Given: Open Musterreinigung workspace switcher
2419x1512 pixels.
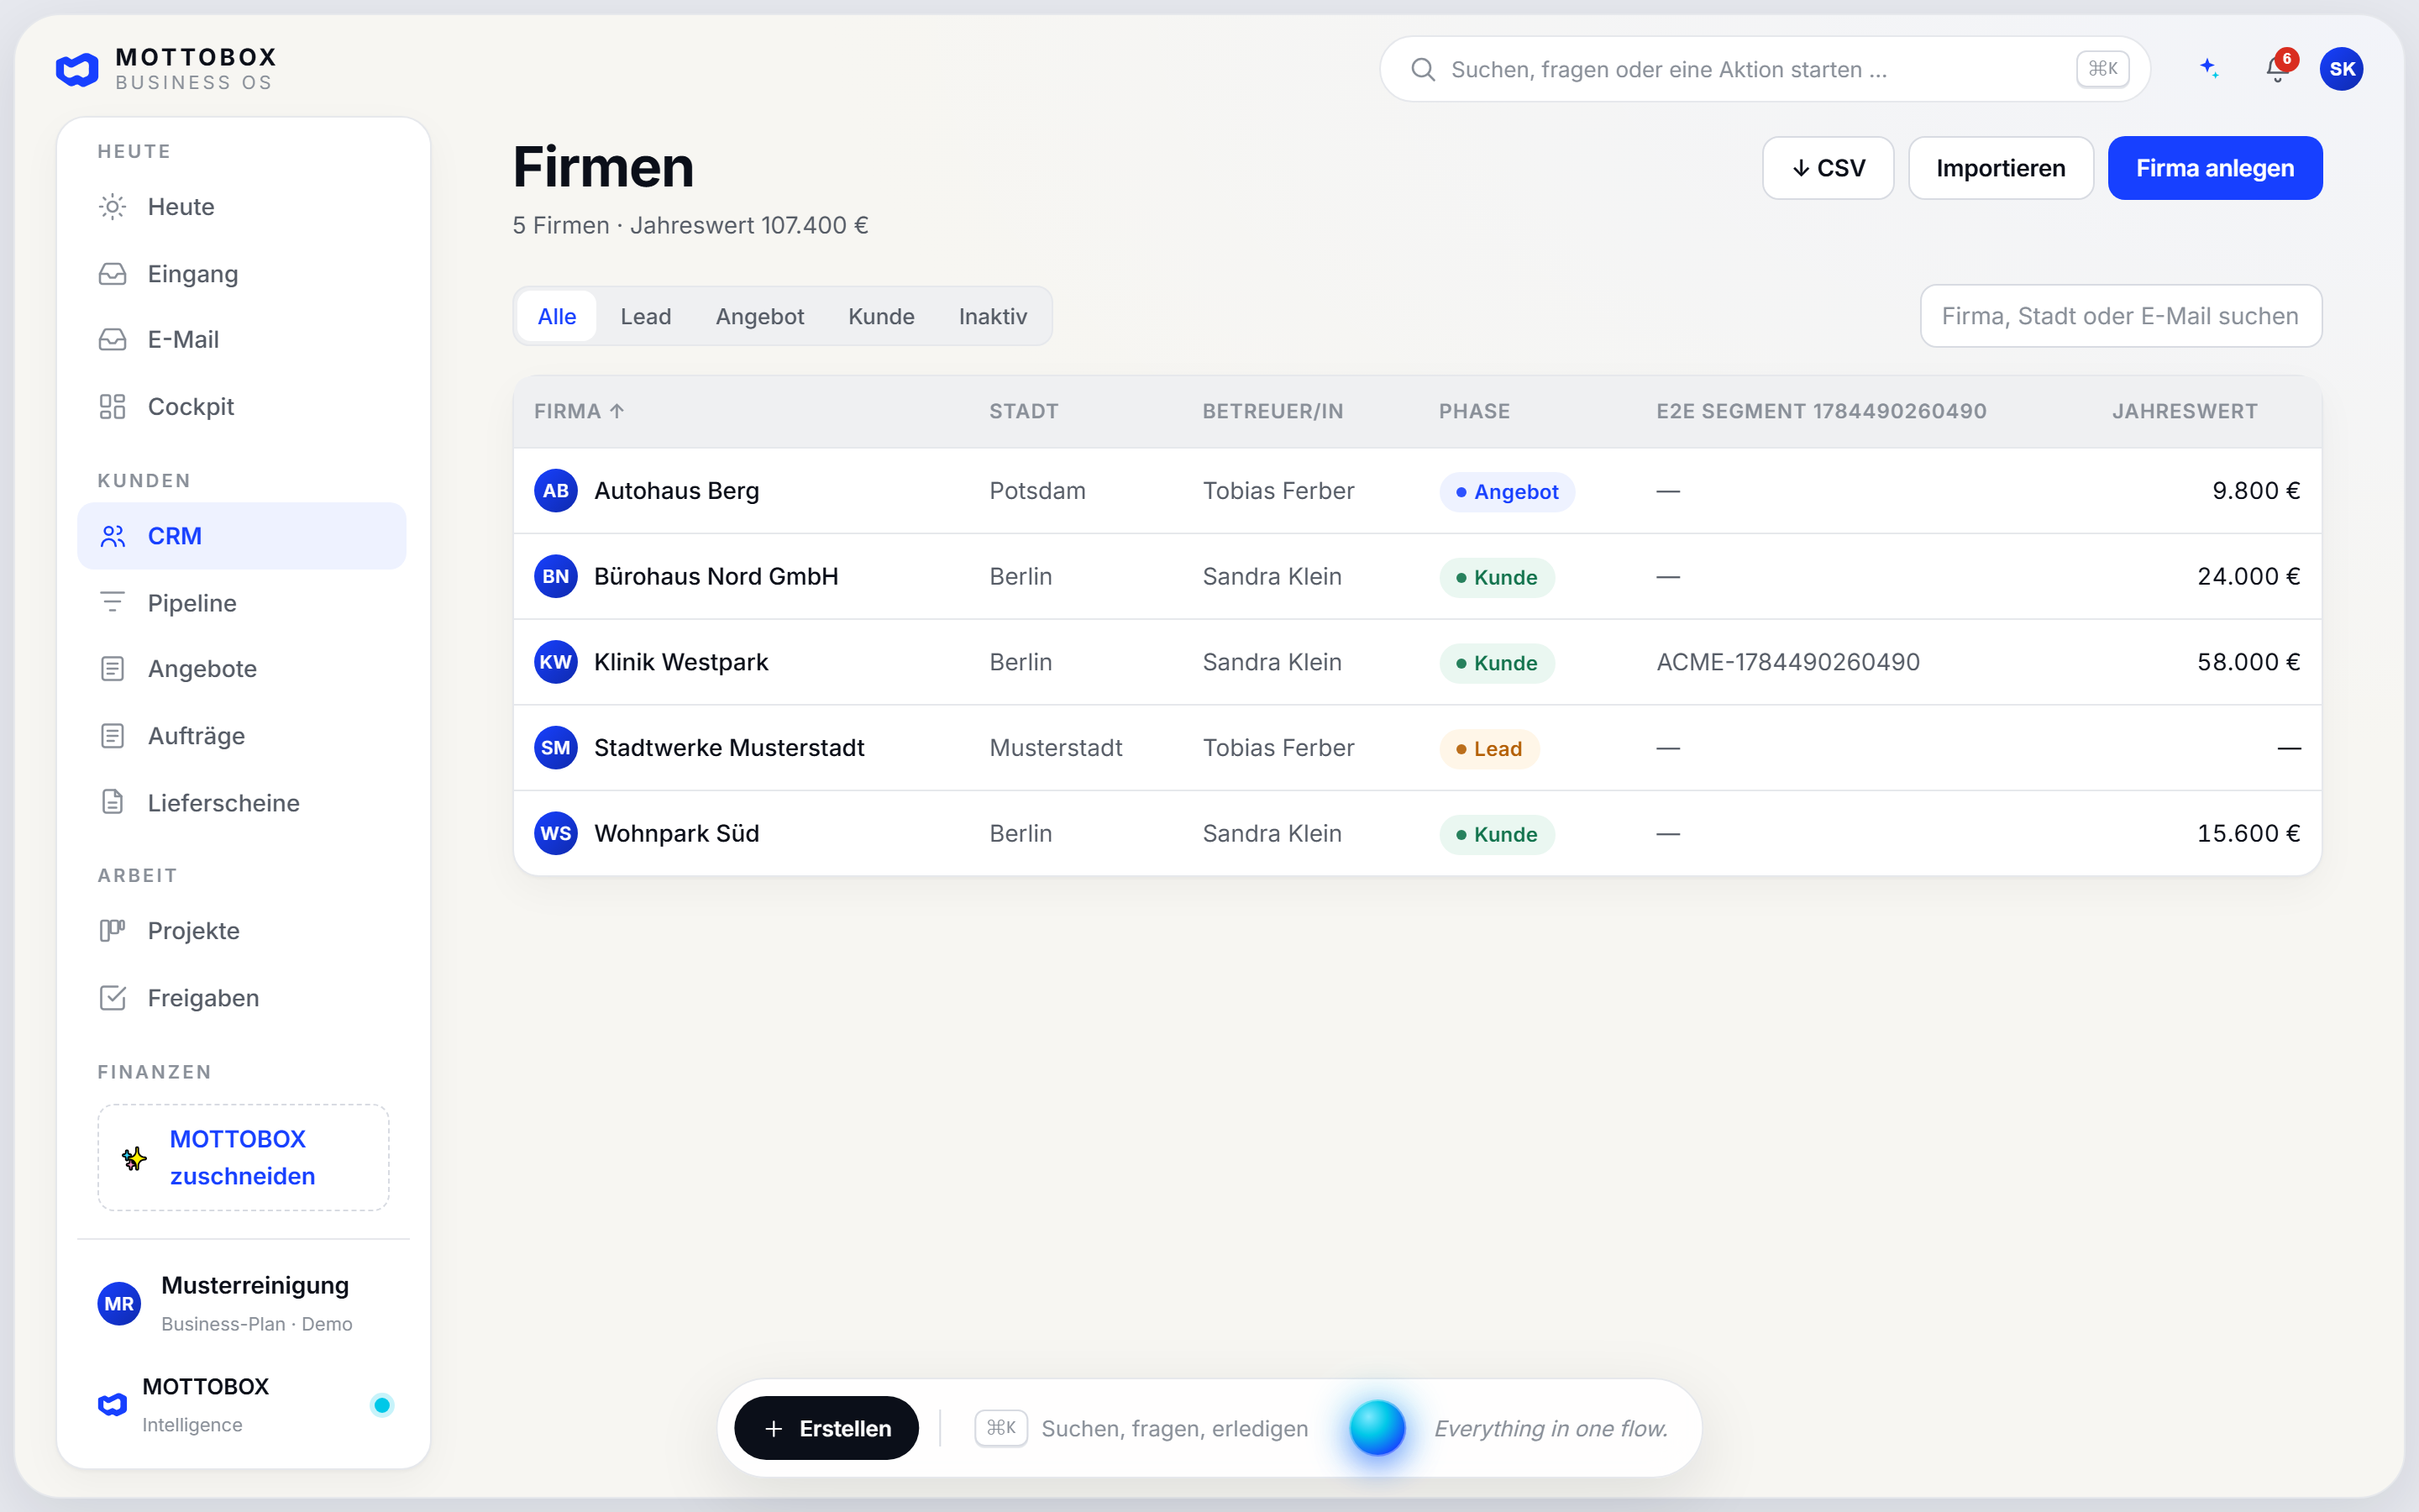Looking at the screenshot, I should pos(242,1304).
